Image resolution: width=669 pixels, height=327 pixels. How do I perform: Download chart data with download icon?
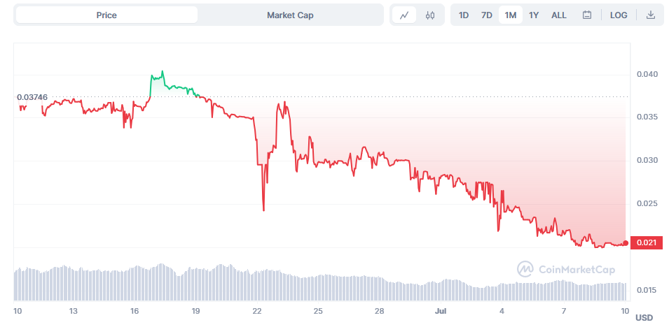coord(650,15)
